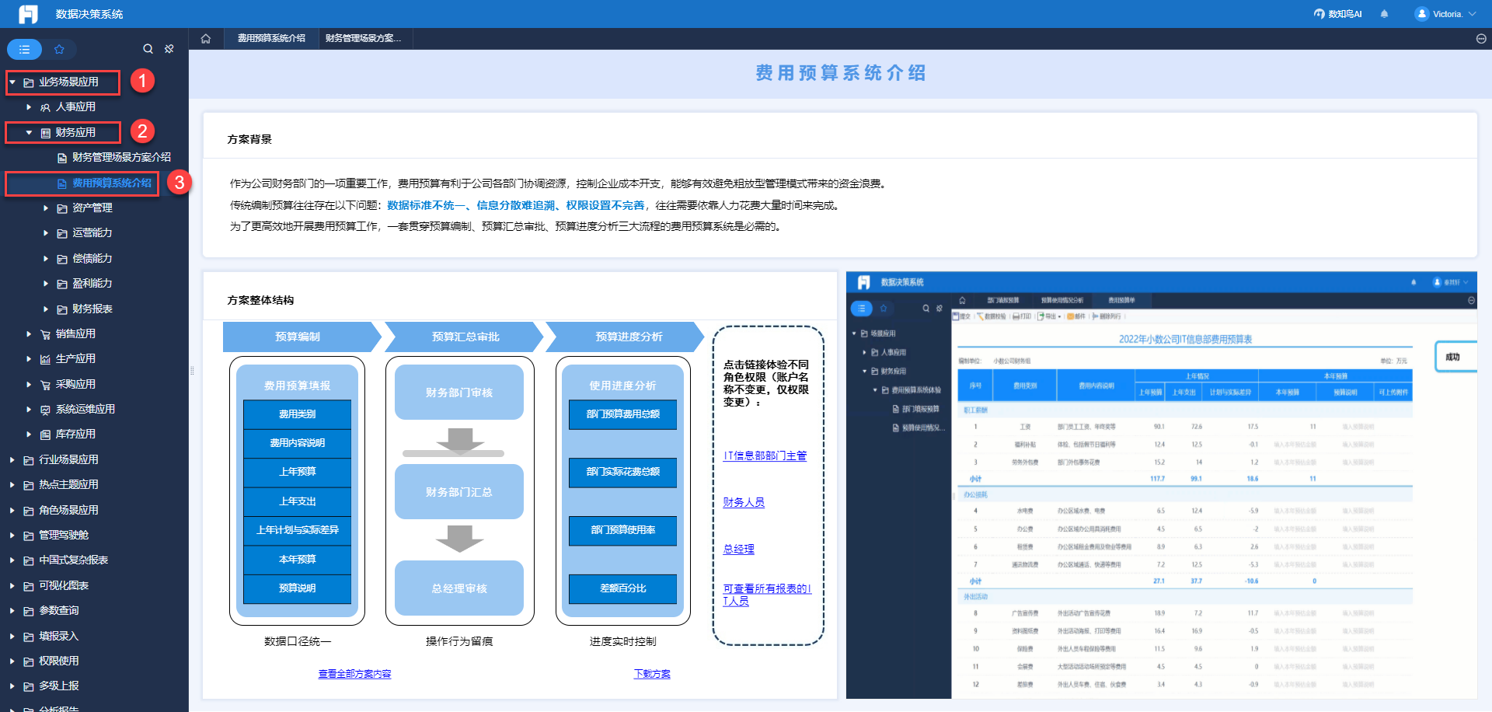This screenshot has width=1492, height=712.
Task: Click the 部门实际花费总额 box
Action: click(x=622, y=472)
